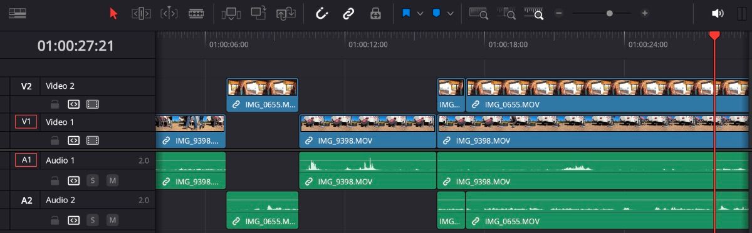This screenshot has width=752, height=233.
Task: Select the A2 track destination label
Action: [26, 200]
